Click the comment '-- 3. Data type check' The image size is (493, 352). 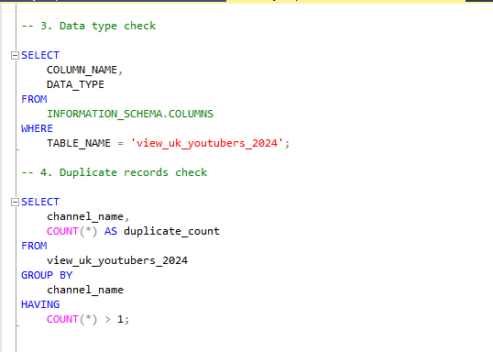[88, 26]
